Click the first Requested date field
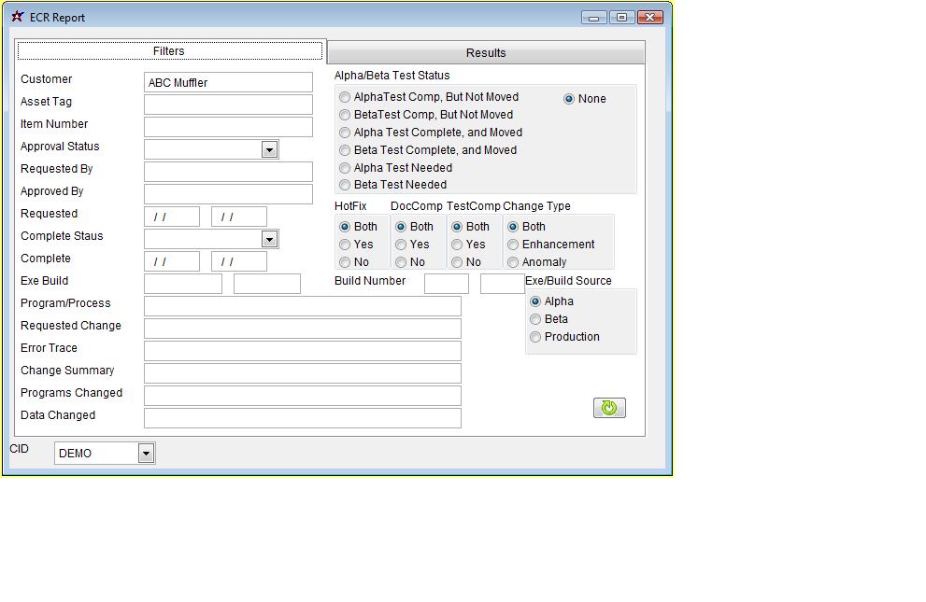The height and width of the screenshot is (602, 926). click(172, 217)
